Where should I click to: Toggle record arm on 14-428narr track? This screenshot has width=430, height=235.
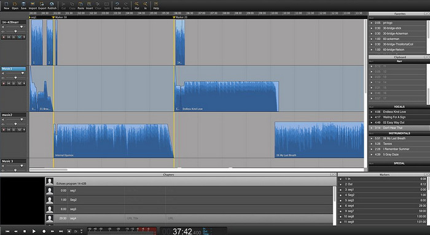(x=4, y=37)
